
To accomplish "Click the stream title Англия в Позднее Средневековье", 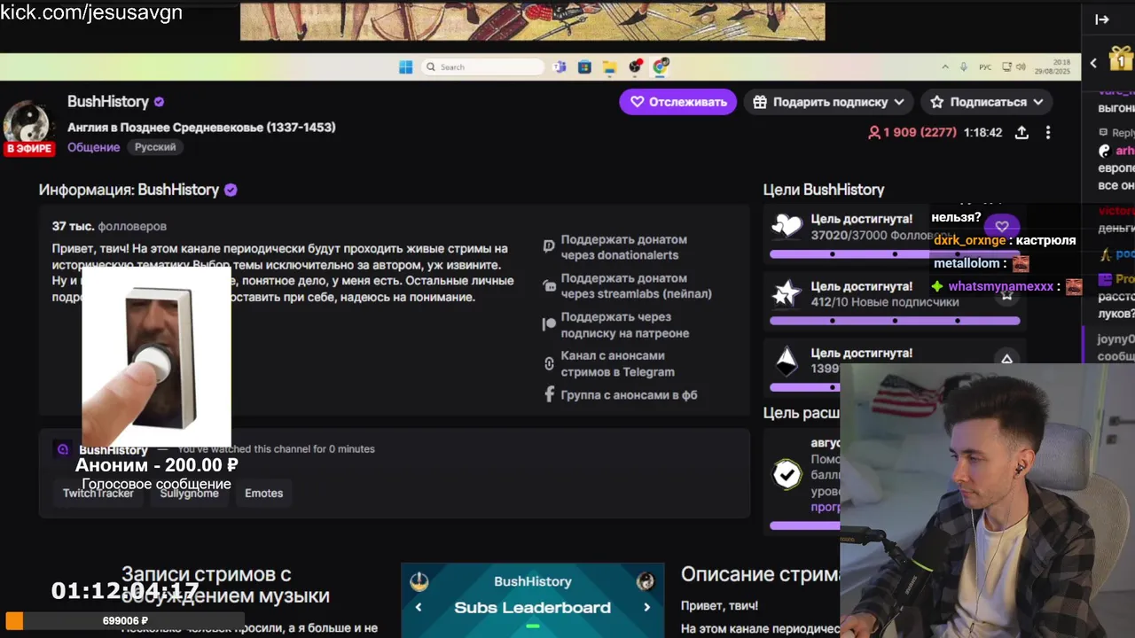I will (201, 127).
